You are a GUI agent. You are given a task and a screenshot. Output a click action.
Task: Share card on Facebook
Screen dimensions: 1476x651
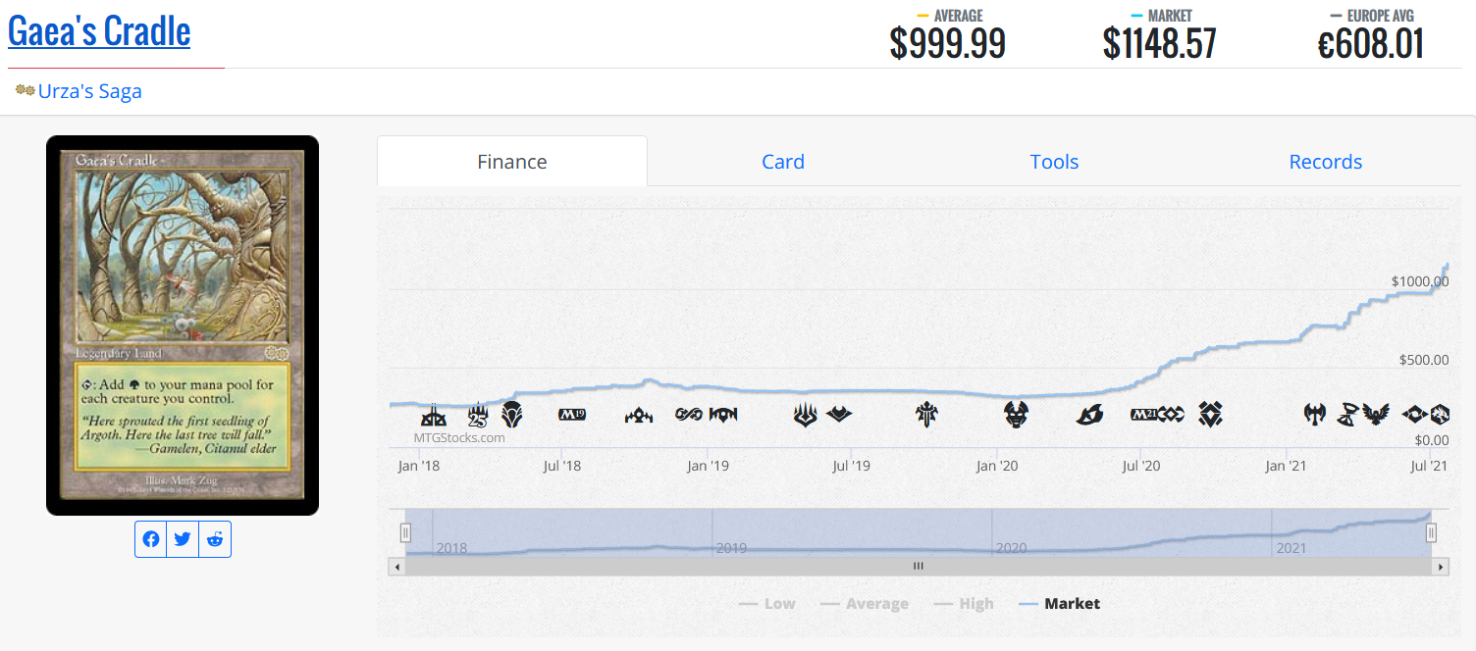[151, 539]
